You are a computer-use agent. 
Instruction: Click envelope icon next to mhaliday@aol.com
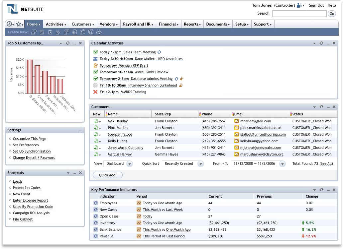pos(236,121)
